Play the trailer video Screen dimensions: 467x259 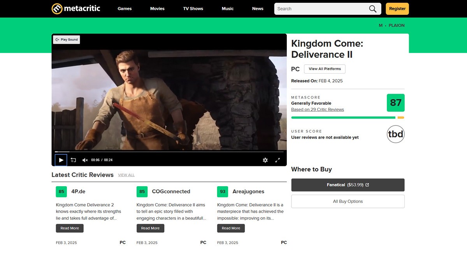61,160
